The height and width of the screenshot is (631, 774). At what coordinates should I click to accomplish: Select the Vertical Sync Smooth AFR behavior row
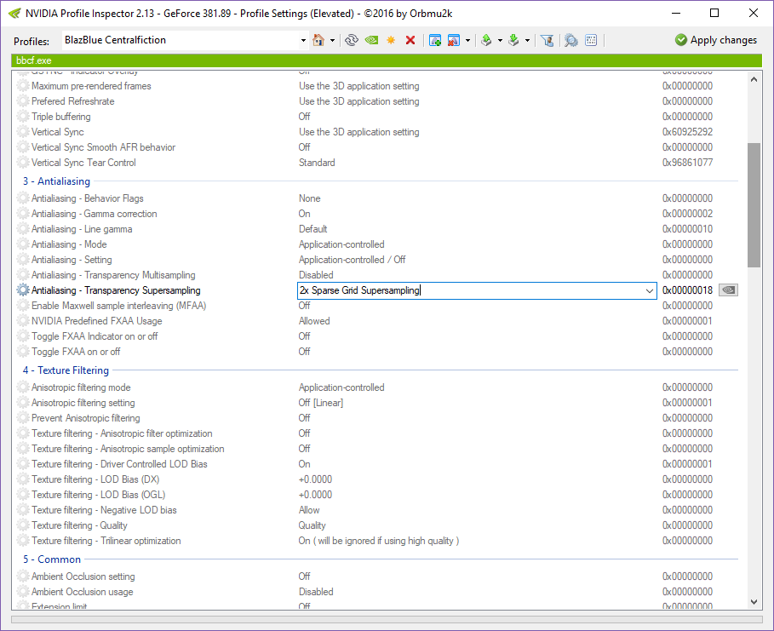tap(377, 147)
